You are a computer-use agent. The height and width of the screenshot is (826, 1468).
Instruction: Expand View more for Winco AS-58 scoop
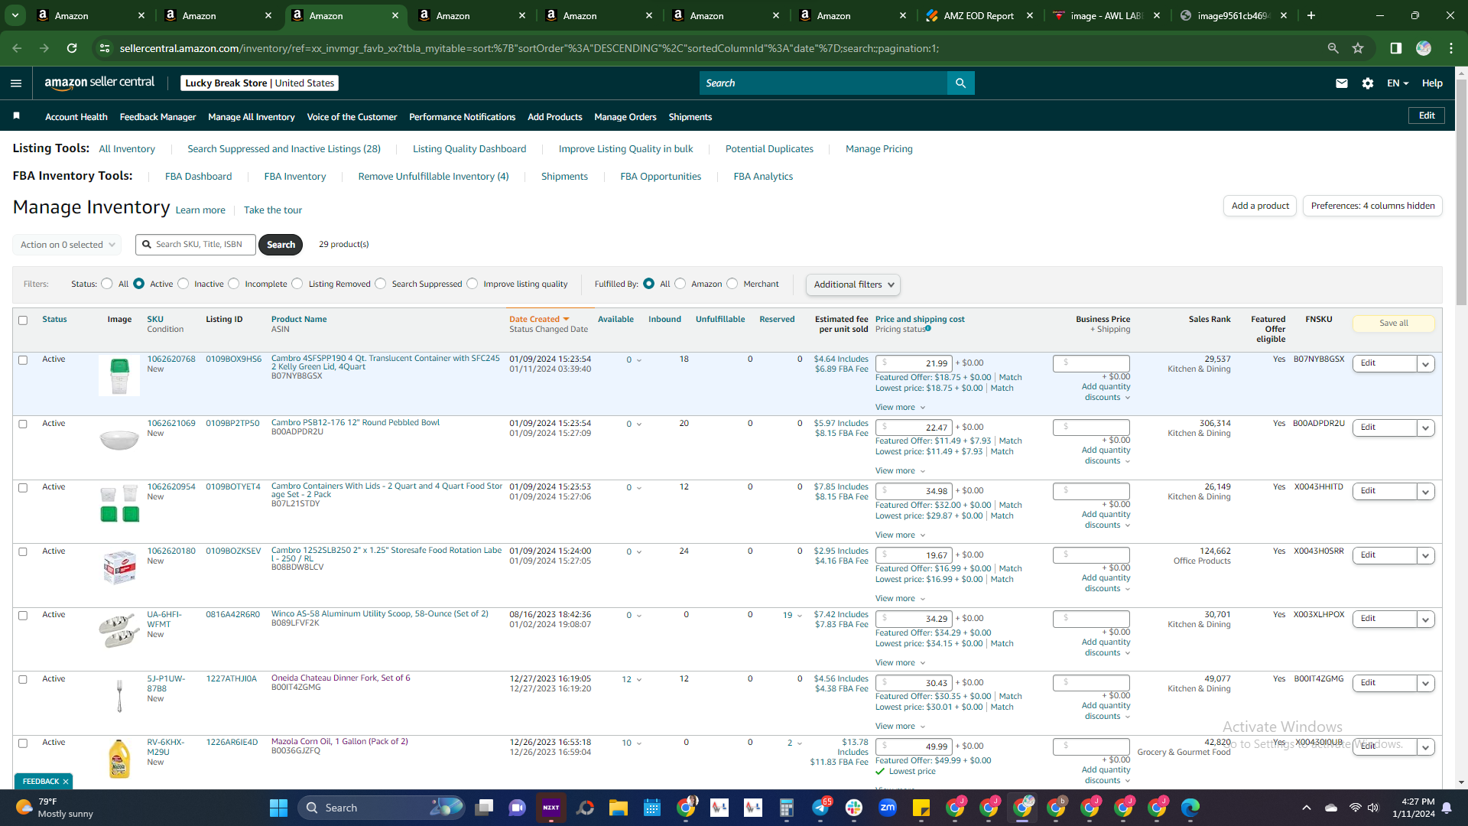pyautogui.click(x=900, y=663)
